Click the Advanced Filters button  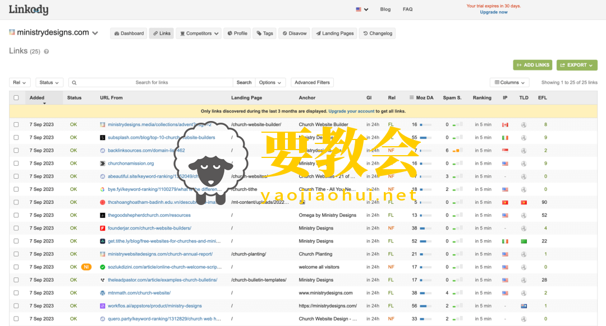[313, 82]
